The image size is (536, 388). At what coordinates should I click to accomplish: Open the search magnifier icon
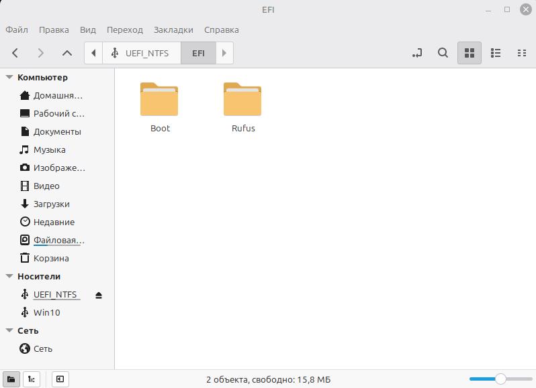[x=443, y=53]
